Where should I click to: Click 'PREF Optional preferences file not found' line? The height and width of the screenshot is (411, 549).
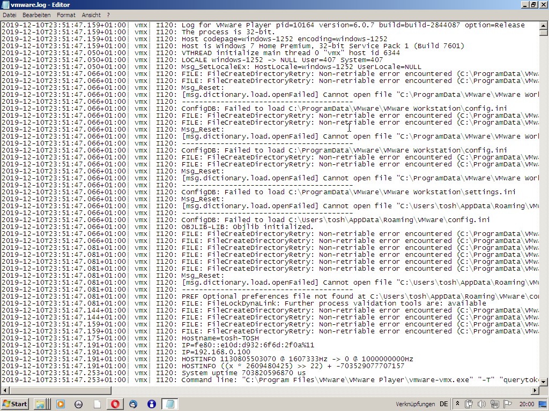pyautogui.click(x=360, y=296)
